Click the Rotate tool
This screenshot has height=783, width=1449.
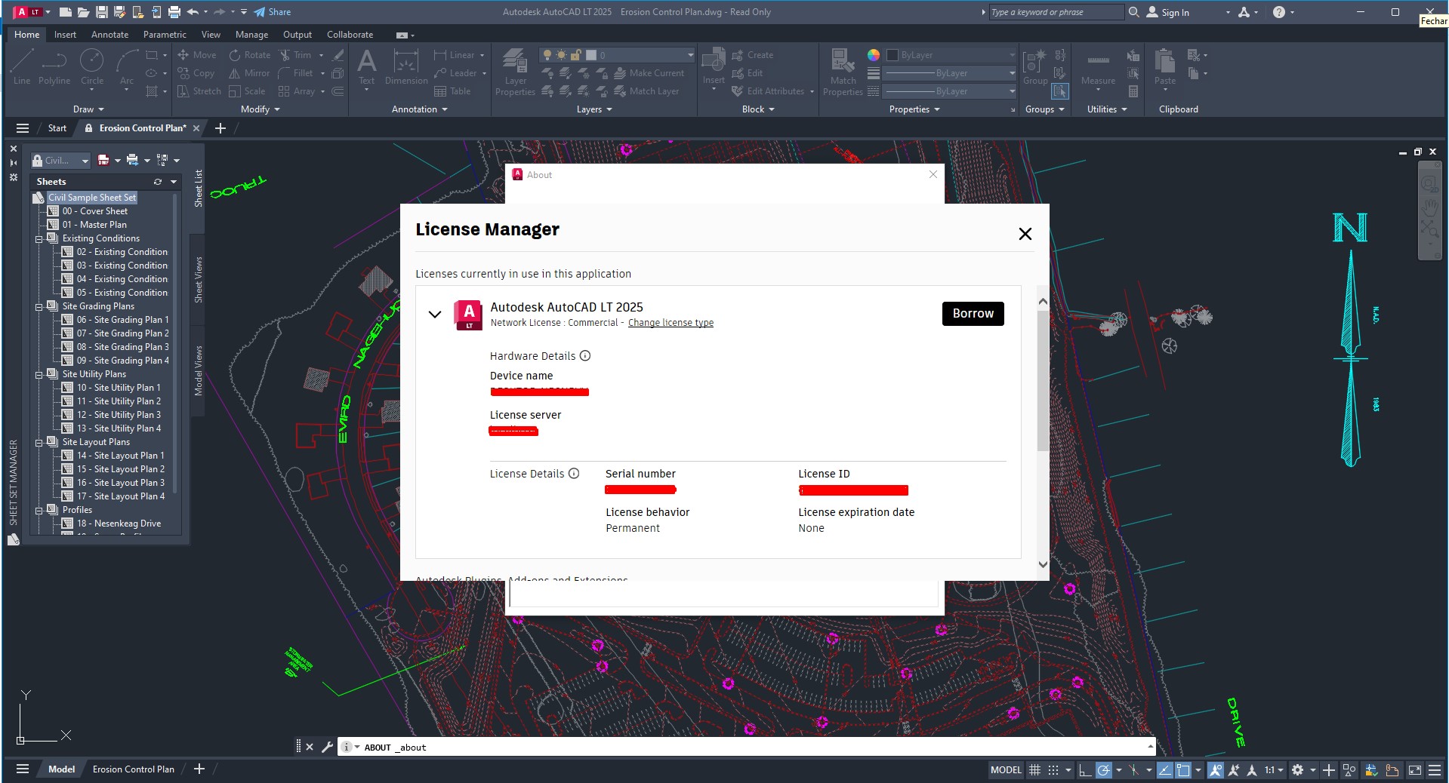[x=250, y=55]
